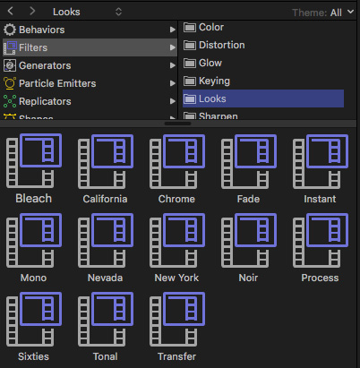This screenshot has width=360, height=368.
Task: Choose the Mono filter icon
Action: coord(34,240)
